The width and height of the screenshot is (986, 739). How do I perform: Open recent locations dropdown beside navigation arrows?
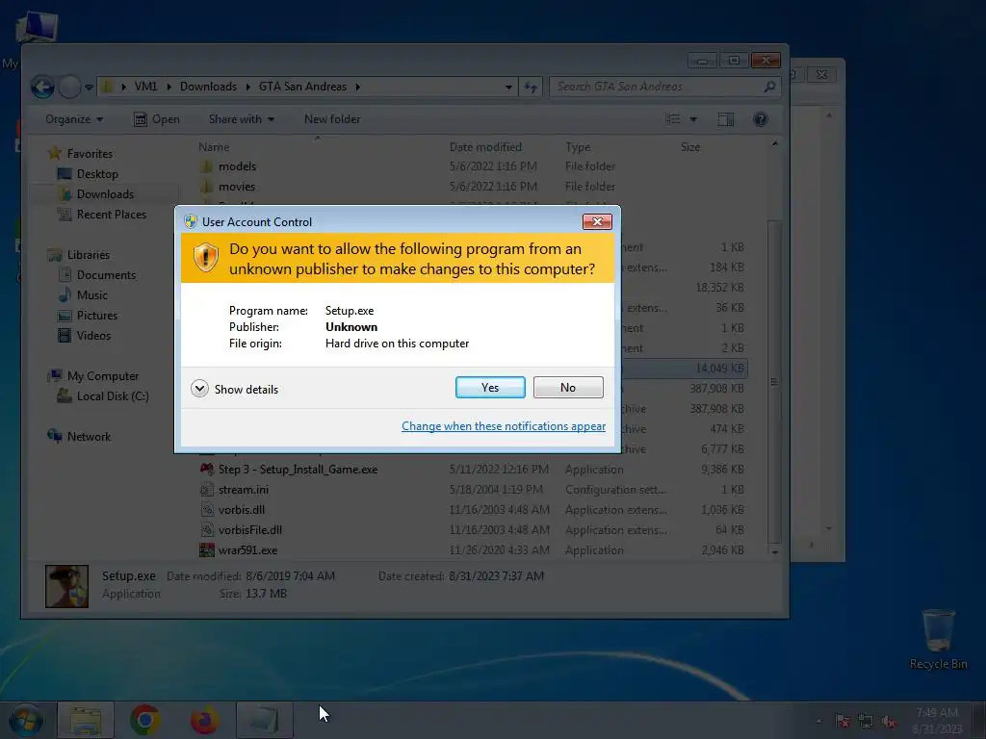click(89, 88)
